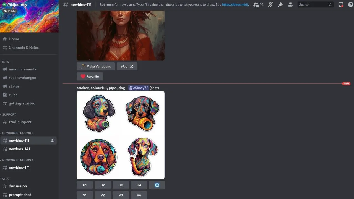Click the invite icon next to newbies-111
Screen dimensions: 354x199
click(x=52, y=140)
